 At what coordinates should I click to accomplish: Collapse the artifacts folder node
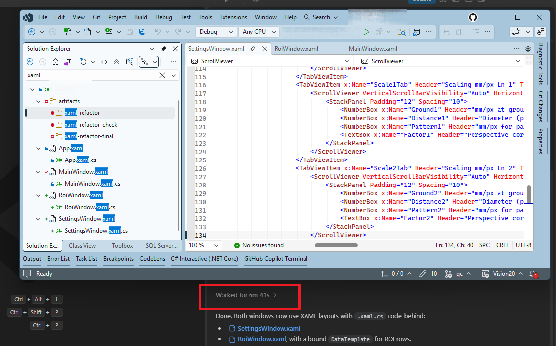pyautogui.click(x=38, y=101)
